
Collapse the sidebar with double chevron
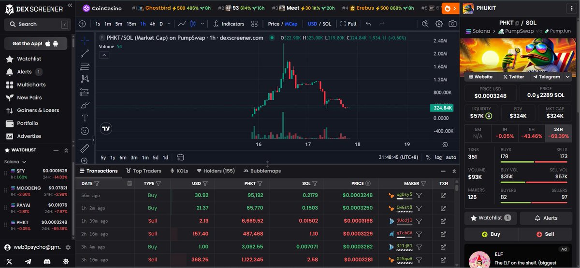70,6
